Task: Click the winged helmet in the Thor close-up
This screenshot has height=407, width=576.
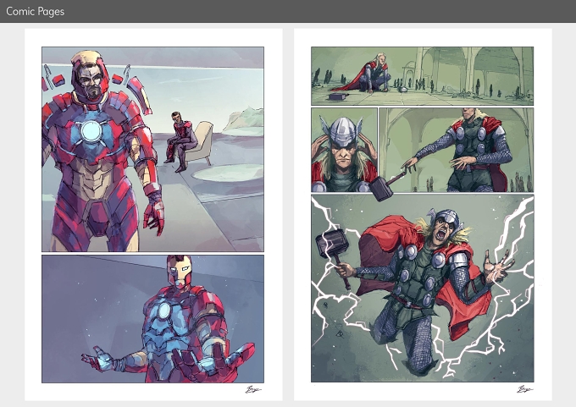Action: [342, 131]
